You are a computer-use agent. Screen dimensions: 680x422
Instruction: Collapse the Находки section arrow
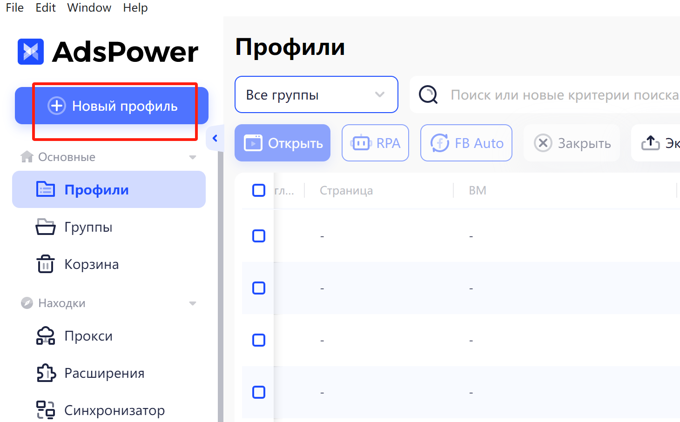pos(193,303)
